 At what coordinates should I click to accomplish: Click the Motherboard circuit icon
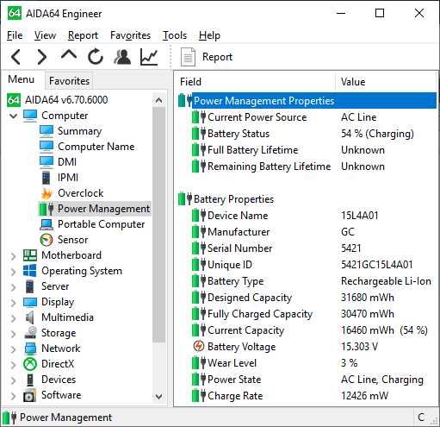(30, 255)
